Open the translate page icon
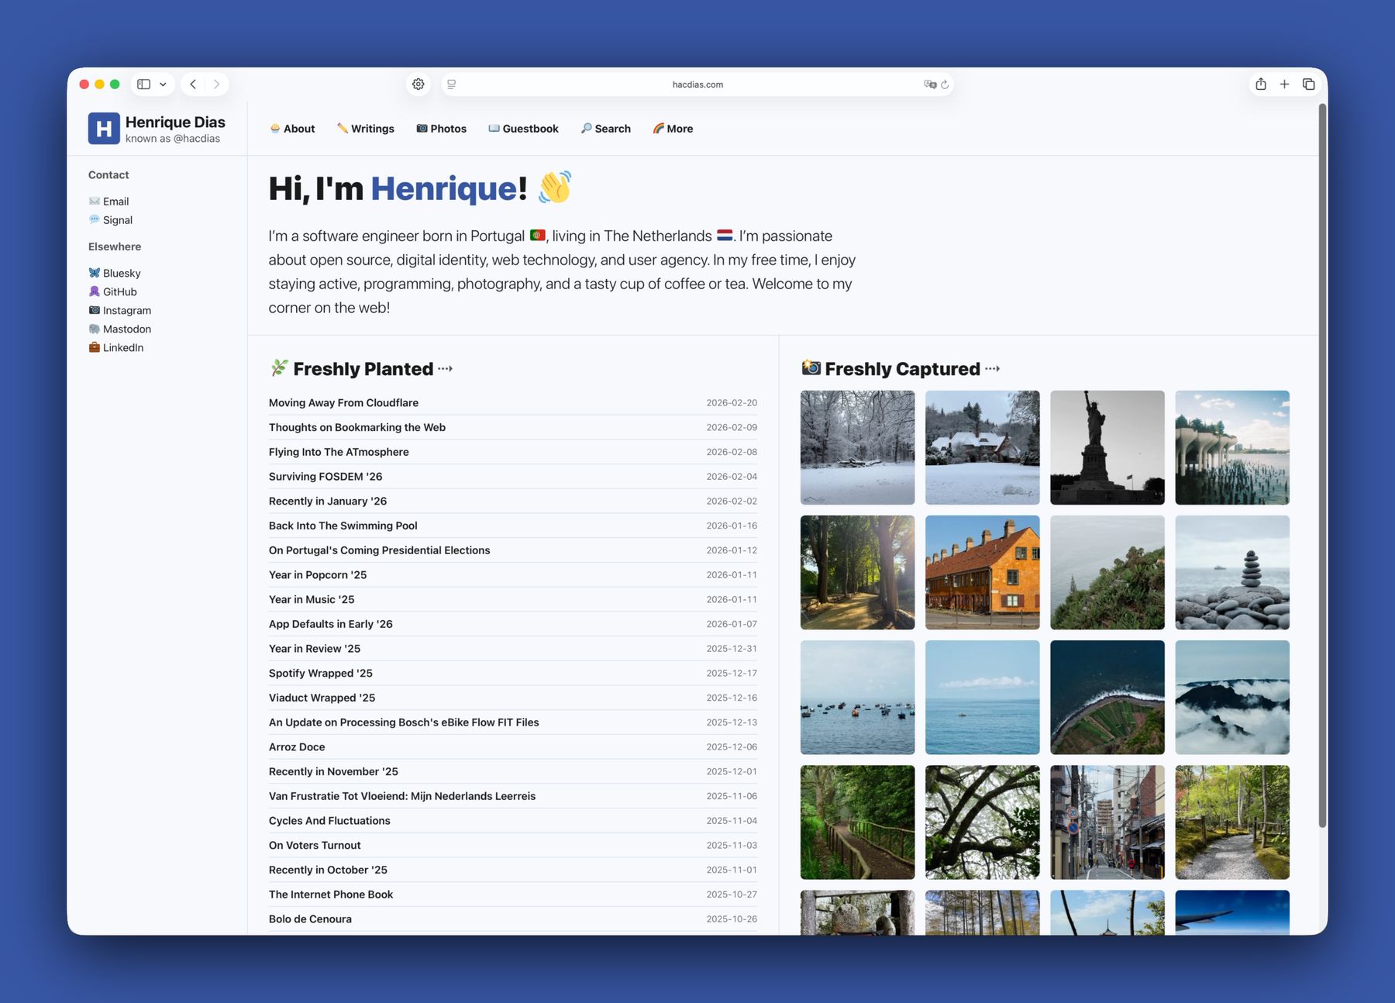The image size is (1395, 1003). pos(929,84)
